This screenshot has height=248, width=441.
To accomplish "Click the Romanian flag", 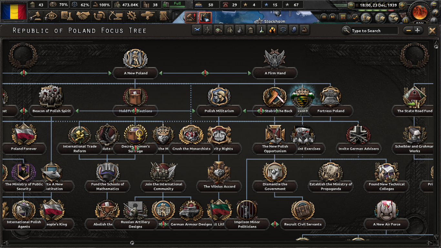I will 14,12.
